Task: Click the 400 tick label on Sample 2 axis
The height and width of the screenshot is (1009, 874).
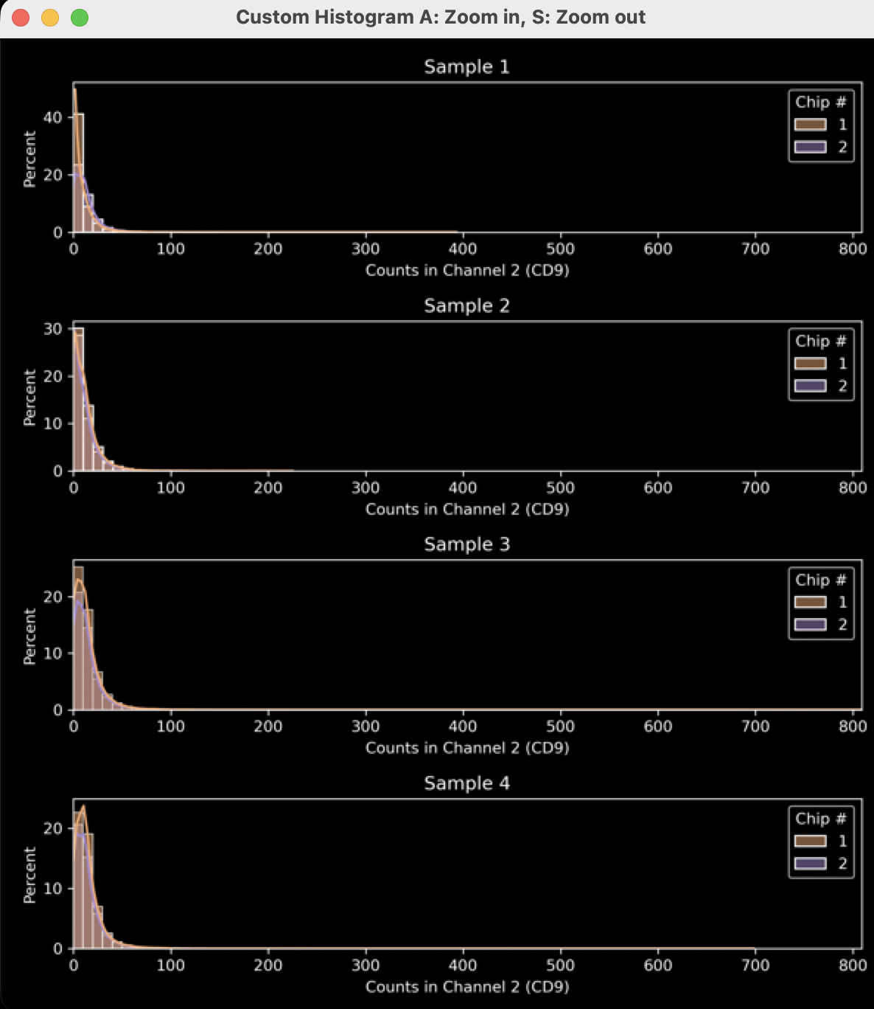Action: 463,488
